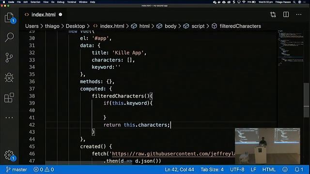Click the code minimap preview
The image size is (310, 174).
click(x=290, y=47)
